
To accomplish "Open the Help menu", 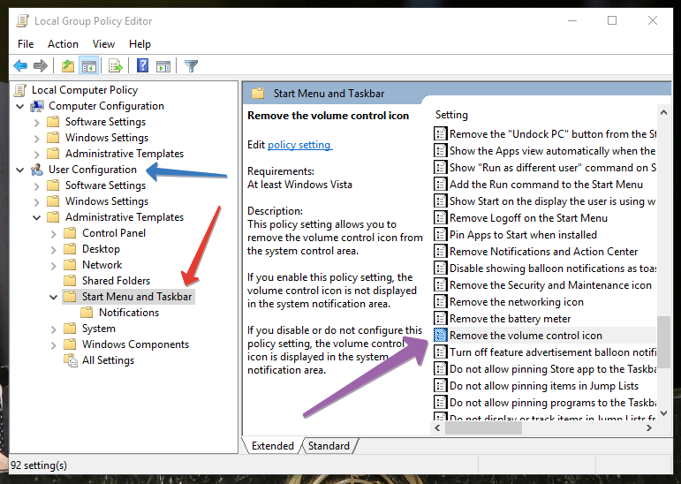I will [x=140, y=44].
